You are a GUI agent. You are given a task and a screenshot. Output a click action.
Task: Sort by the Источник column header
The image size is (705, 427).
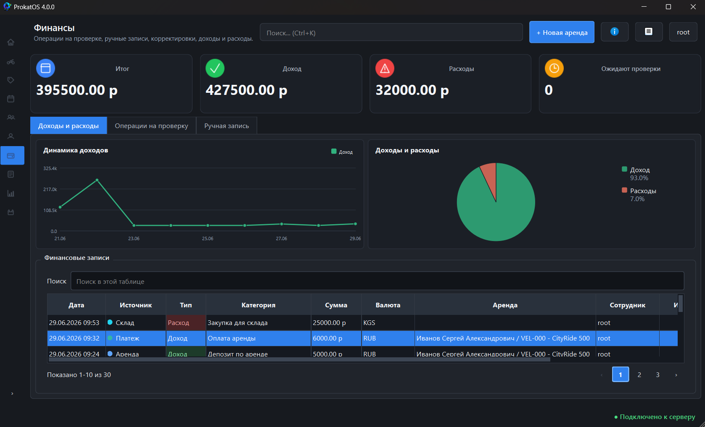136,305
